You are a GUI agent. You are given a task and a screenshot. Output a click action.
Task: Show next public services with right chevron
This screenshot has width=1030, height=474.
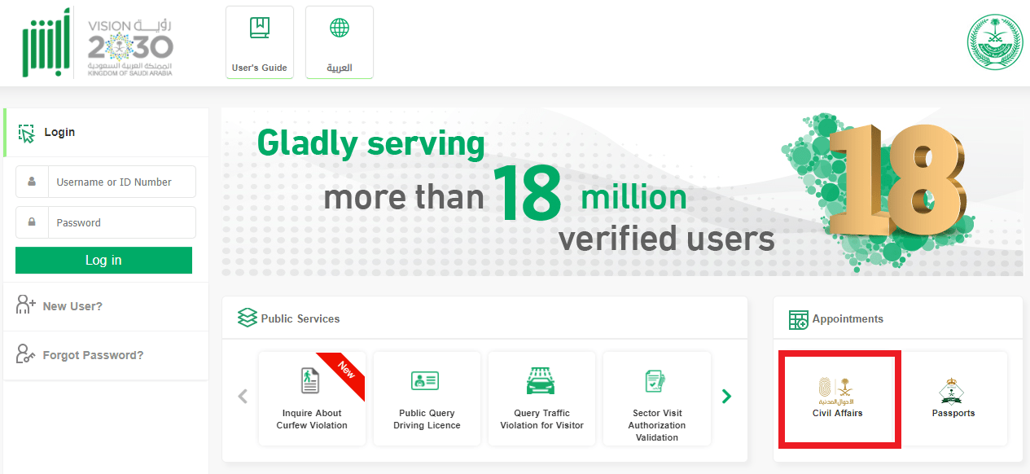727,397
